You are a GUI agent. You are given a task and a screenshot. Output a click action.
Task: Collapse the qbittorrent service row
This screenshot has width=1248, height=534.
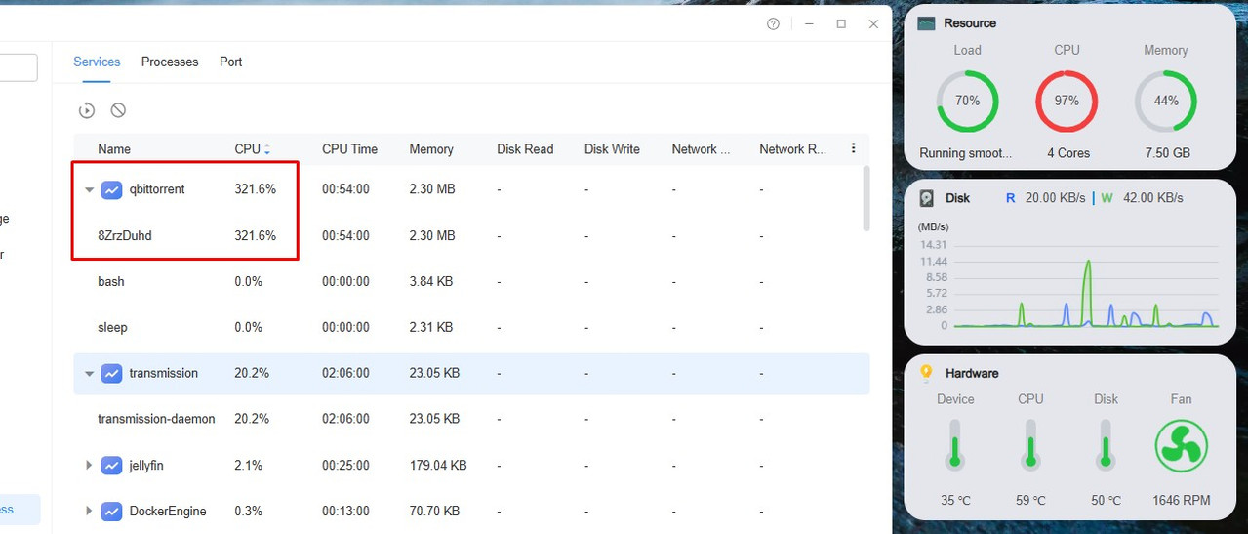pos(89,190)
